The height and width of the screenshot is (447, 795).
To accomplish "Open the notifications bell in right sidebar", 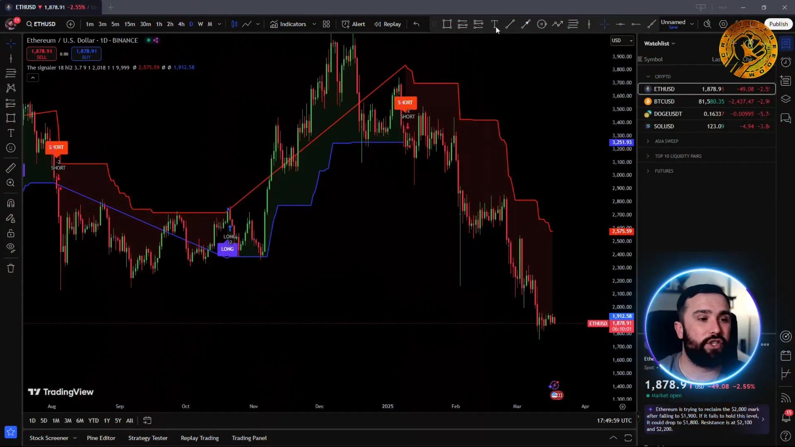I will point(785,417).
